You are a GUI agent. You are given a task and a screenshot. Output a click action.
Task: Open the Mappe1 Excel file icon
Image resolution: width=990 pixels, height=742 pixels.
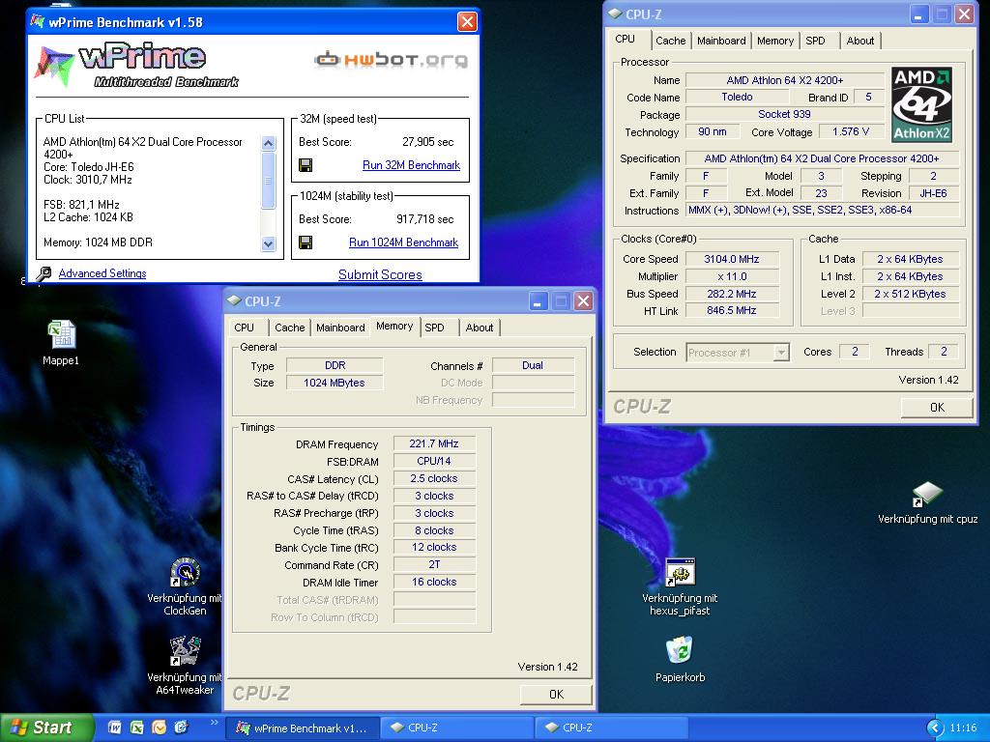tap(62, 334)
